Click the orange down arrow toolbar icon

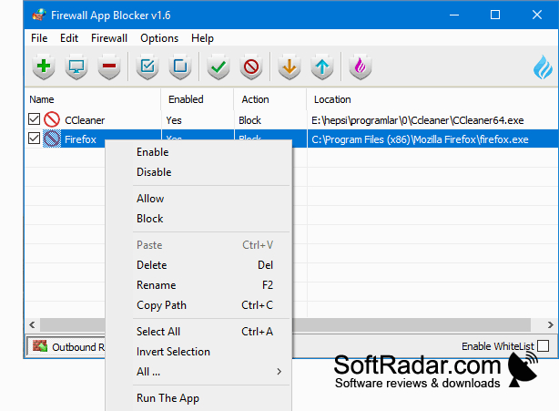(290, 67)
